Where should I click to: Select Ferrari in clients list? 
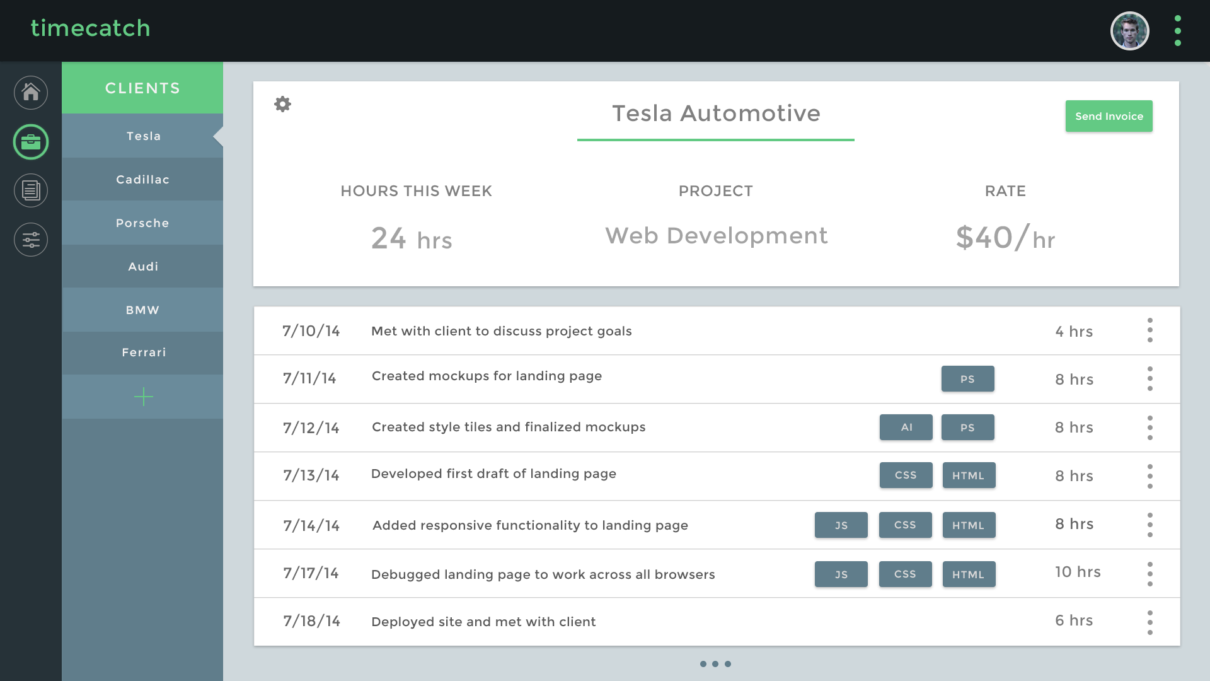[x=143, y=352]
